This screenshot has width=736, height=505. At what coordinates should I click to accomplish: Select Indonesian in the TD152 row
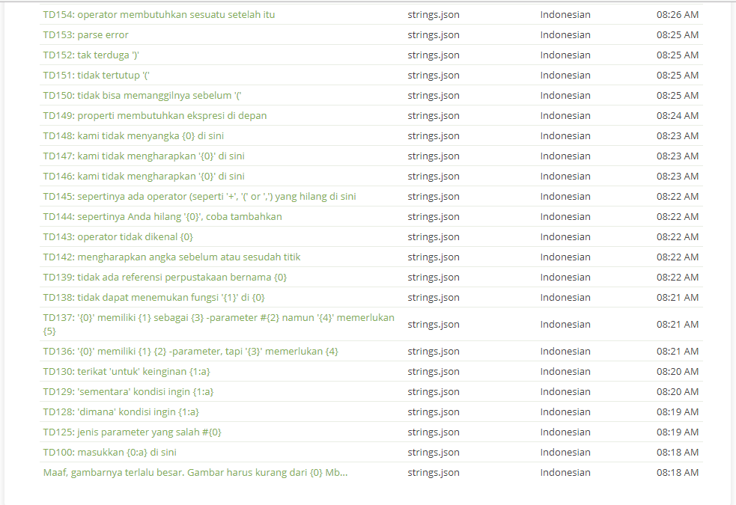[565, 55]
